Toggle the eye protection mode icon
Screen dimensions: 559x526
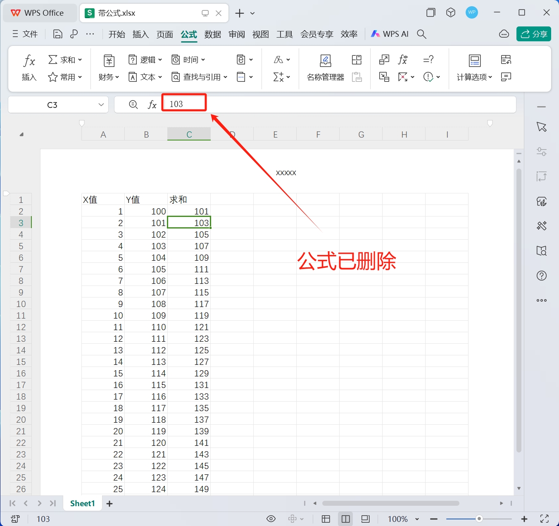tap(271, 519)
